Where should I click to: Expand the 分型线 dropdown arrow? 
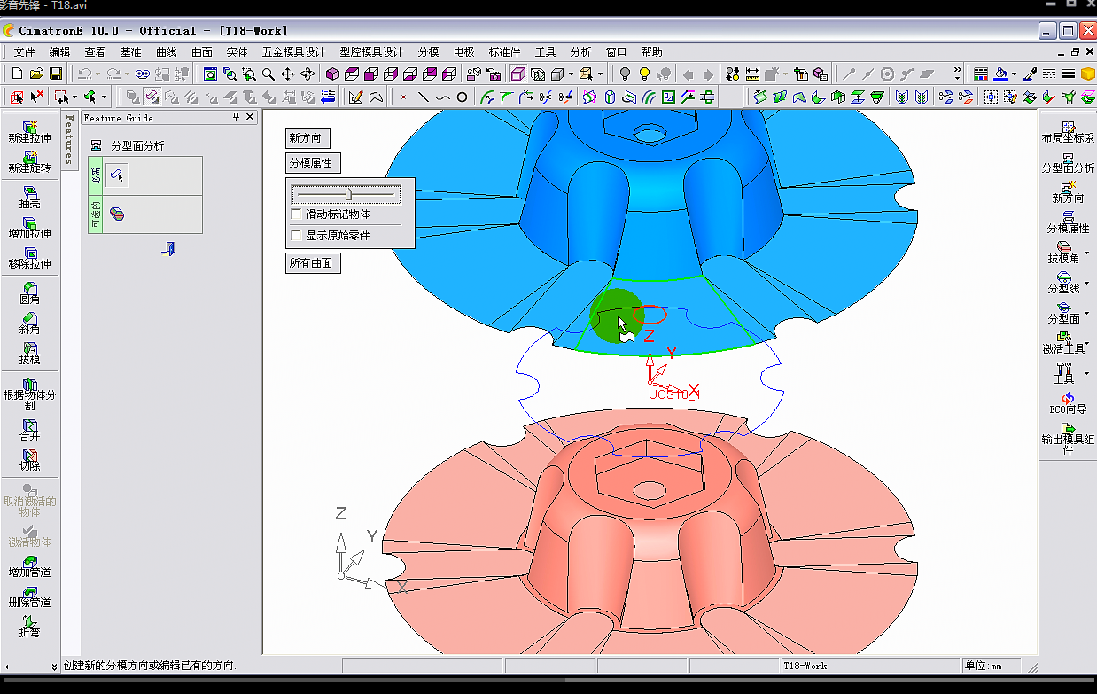pos(1087,284)
